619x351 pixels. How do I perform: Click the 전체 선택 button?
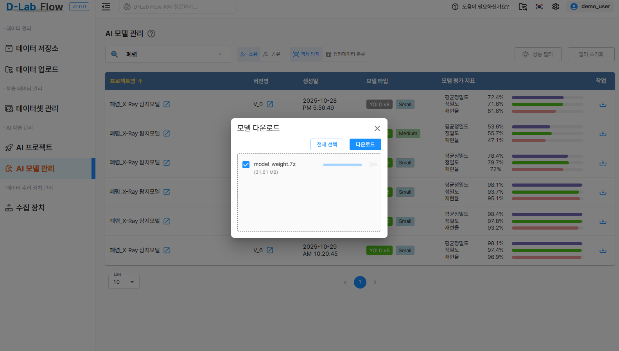click(327, 144)
